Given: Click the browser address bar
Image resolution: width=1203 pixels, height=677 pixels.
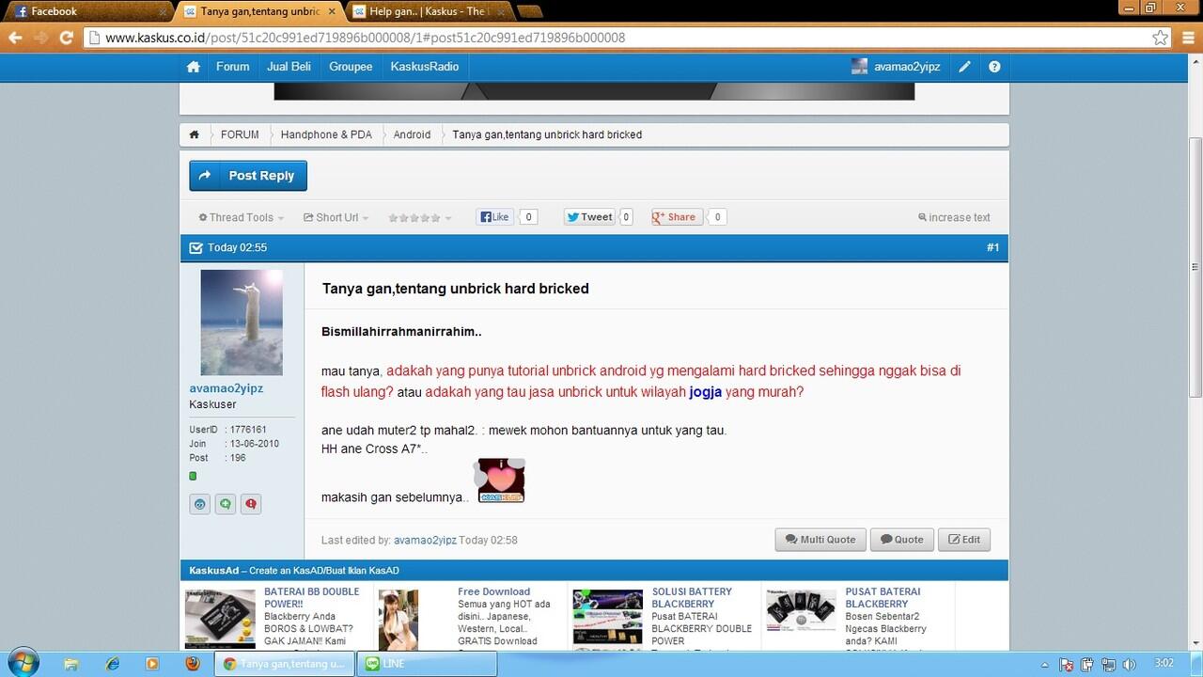Looking at the screenshot, I should point(611,38).
